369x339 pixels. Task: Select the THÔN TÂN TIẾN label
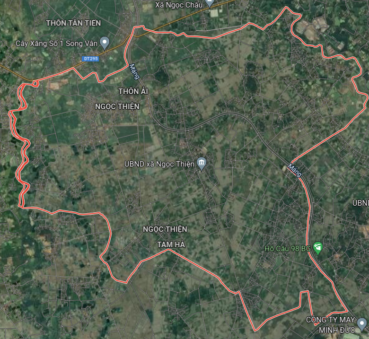pyautogui.click(x=73, y=23)
